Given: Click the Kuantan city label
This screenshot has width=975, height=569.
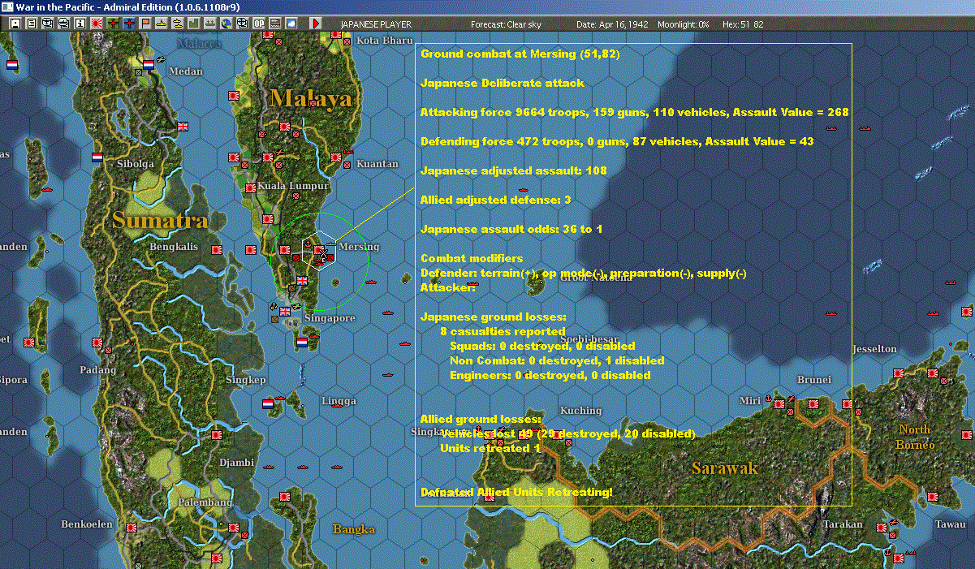Looking at the screenshot, I should 377,163.
